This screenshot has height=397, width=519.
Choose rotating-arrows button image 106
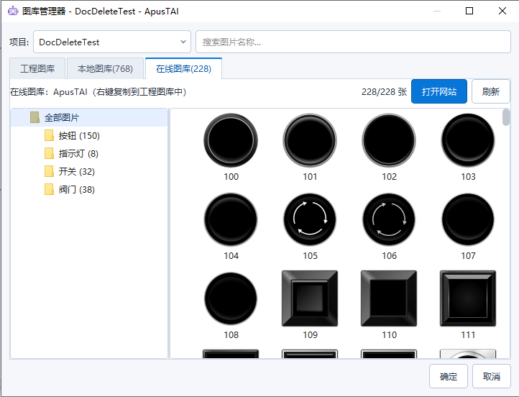point(389,219)
